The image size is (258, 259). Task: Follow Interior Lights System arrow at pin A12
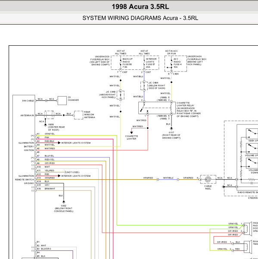pos(59,176)
